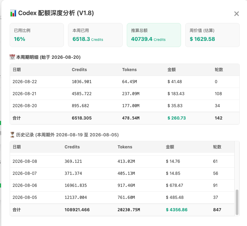Select green history total $ 4356.86

click(x=177, y=210)
